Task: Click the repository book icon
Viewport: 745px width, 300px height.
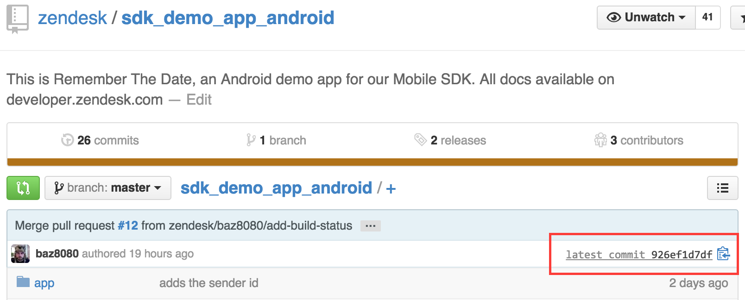Action: (18, 19)
